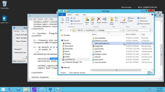Open Notepad's Format menu
Viewport: 165px width, 92px height.
(x=40, y=19)
